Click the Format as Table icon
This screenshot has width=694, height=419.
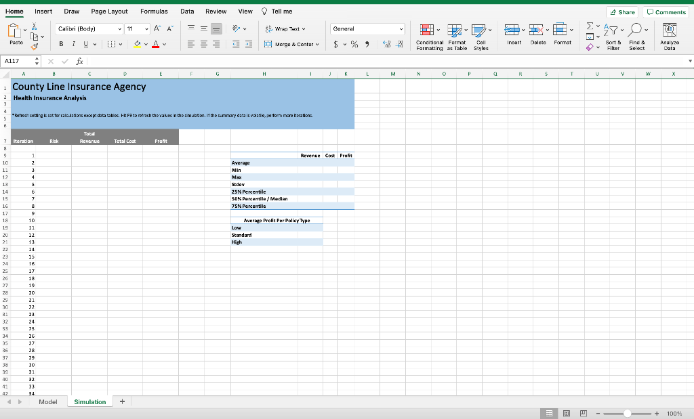454,30
